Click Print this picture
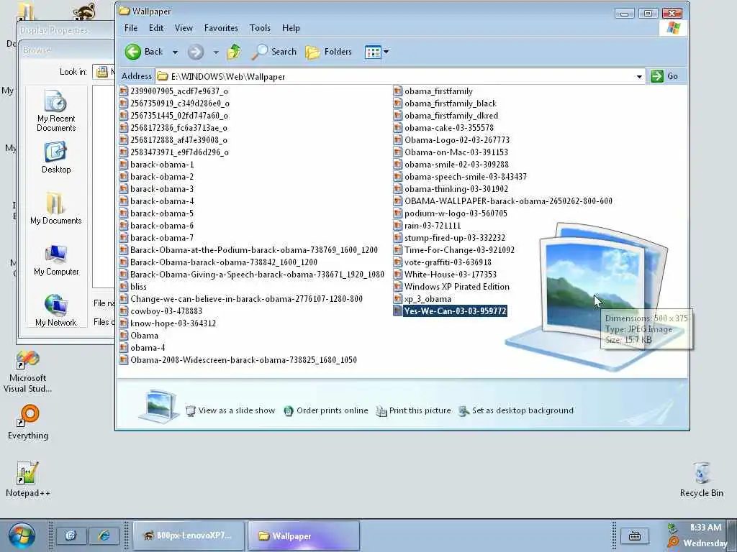Viewport: 737px width, 552px height. [413, 410]
